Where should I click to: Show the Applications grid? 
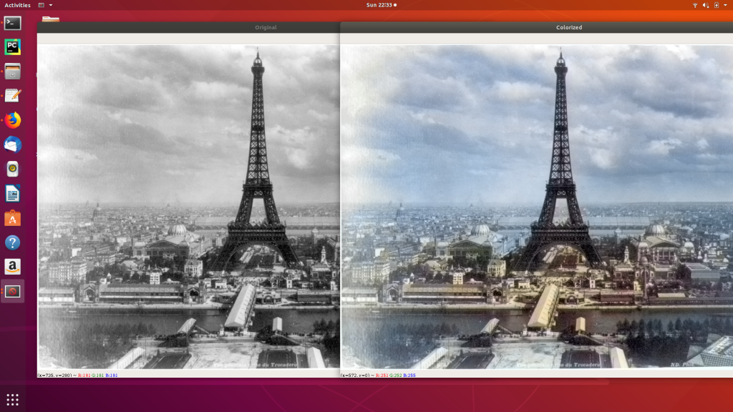pos(12,398)
